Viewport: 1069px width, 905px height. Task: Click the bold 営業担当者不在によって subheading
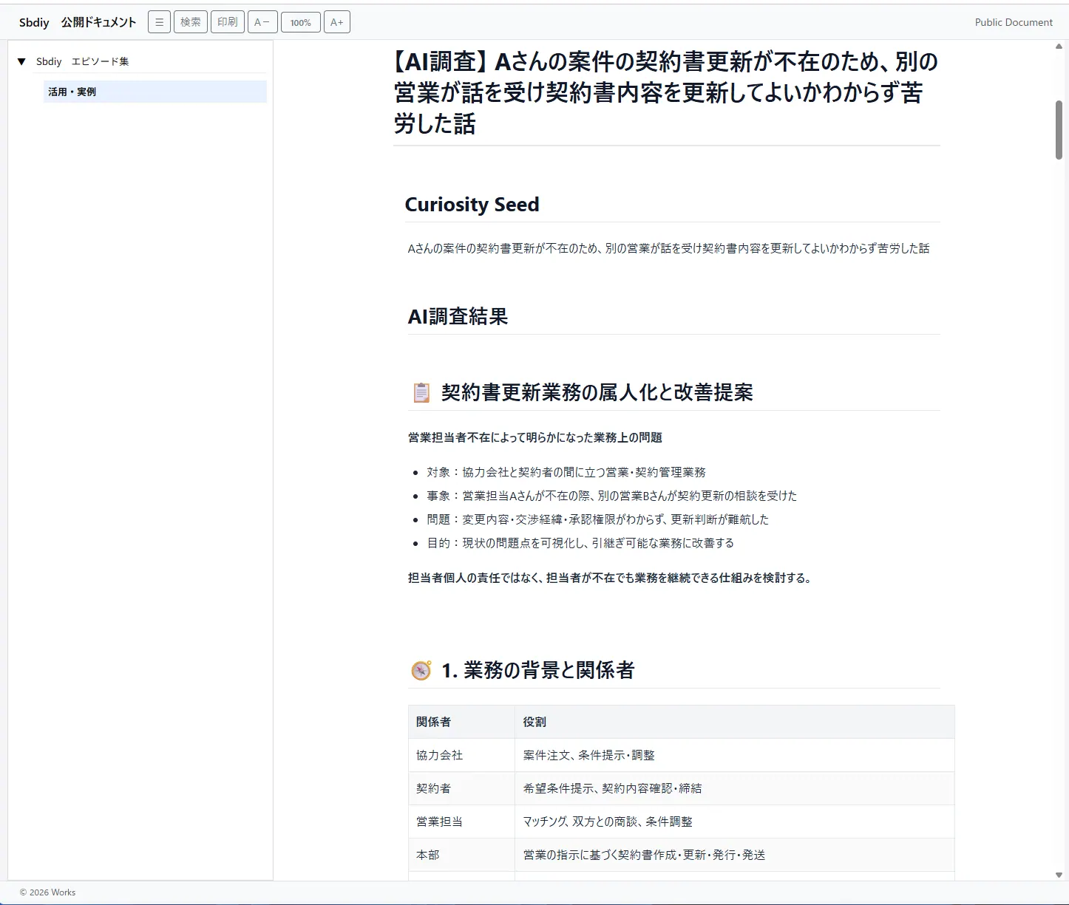coord(535,437)
